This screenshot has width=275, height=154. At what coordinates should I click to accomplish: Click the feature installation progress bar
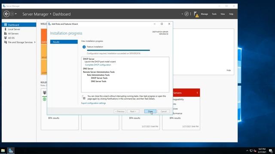(119, 50)
